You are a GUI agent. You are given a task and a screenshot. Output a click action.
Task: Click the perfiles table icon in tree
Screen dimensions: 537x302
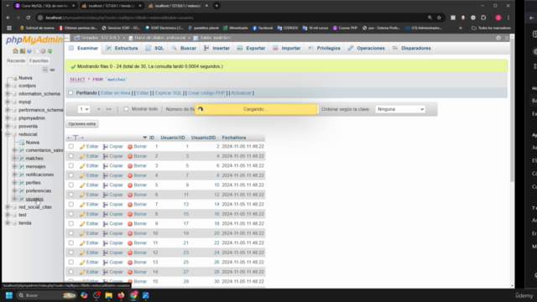tap(22, 183)
